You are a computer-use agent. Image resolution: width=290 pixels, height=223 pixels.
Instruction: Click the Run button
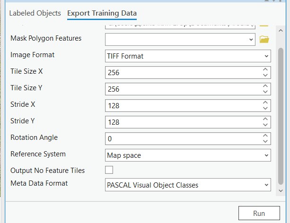coord(259,213)
